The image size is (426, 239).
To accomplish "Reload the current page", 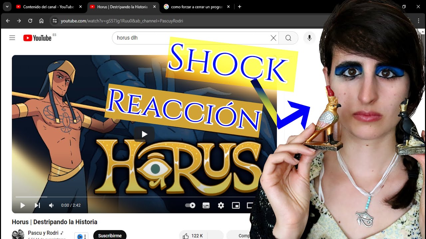I will point(30,21).
